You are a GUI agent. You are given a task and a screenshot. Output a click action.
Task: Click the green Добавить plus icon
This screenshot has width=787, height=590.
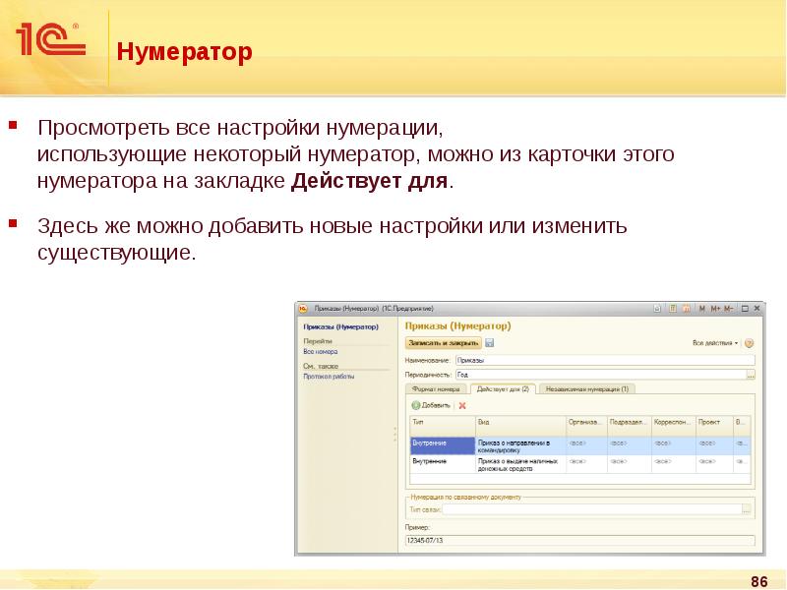point(416,405)
